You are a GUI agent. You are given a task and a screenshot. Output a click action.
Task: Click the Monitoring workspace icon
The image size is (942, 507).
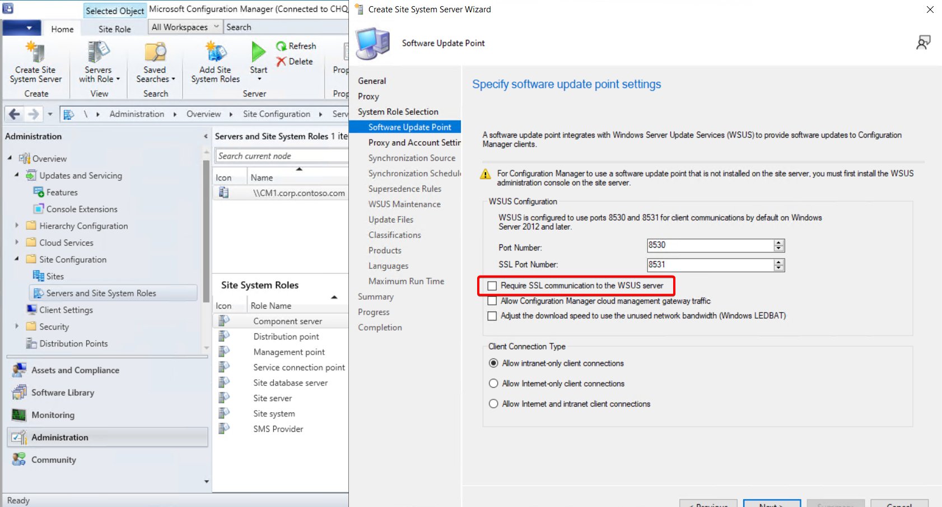[20, 415]
